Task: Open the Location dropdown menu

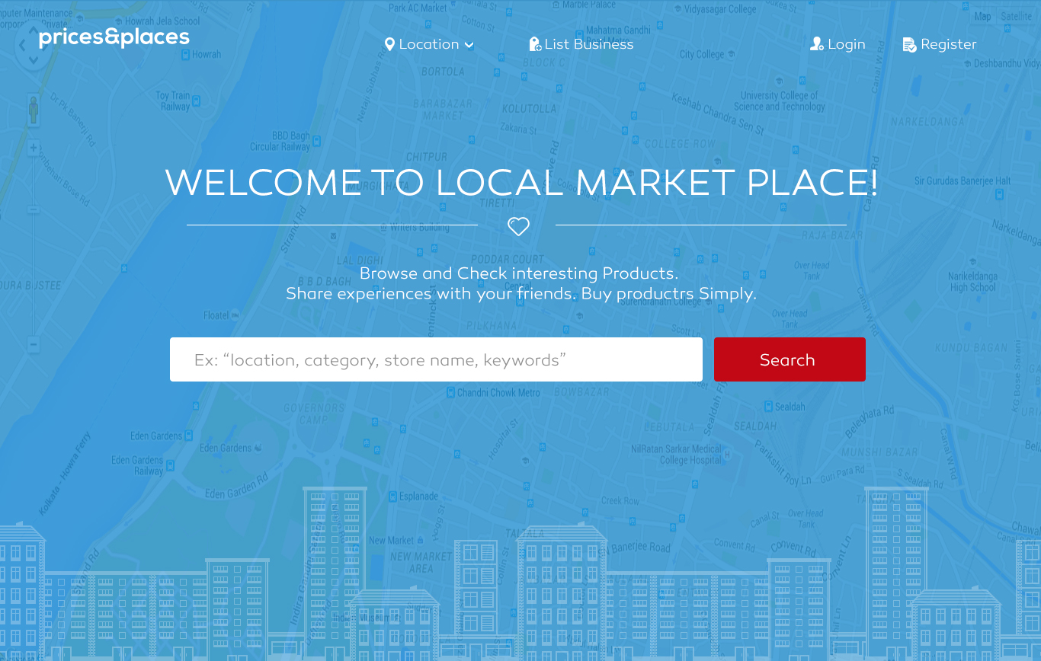Action: tap(429, 44)
